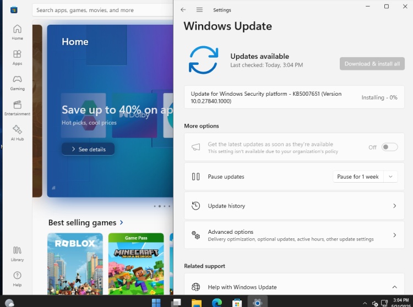This screenshot has height=307, width=413.
Task: Switch to Settings app on taskbar
Action: 257,302
